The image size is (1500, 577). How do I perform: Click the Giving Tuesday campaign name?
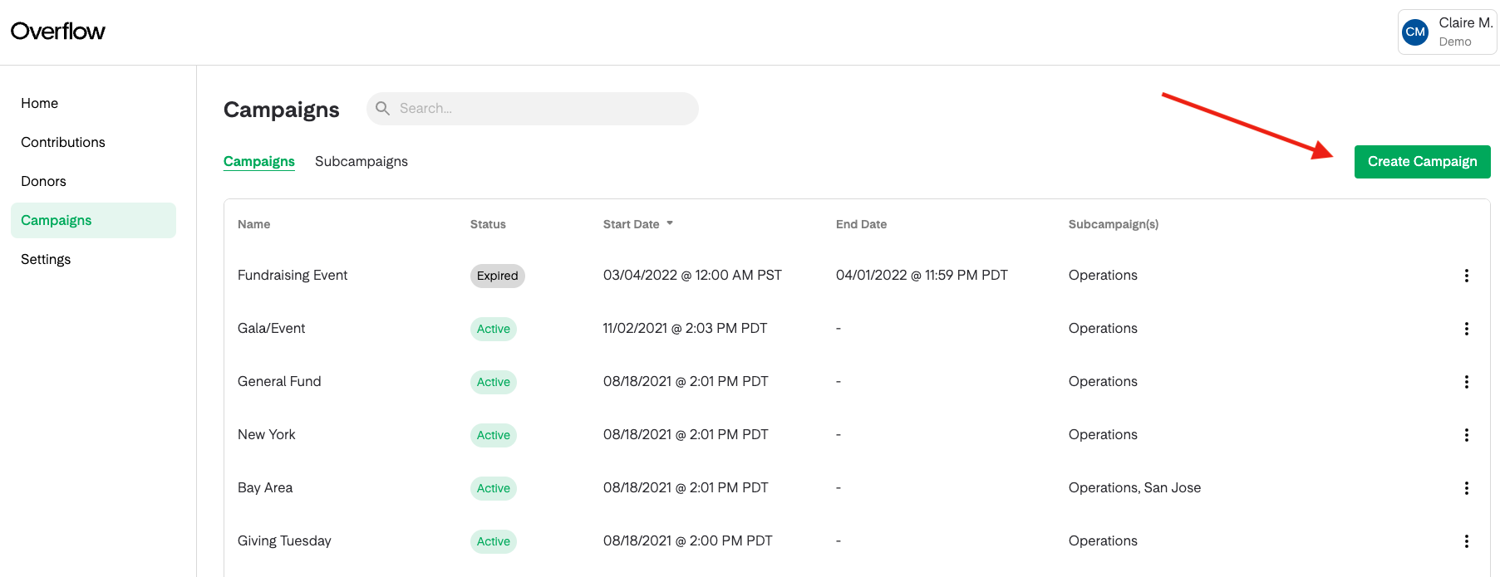coord(284,540)
